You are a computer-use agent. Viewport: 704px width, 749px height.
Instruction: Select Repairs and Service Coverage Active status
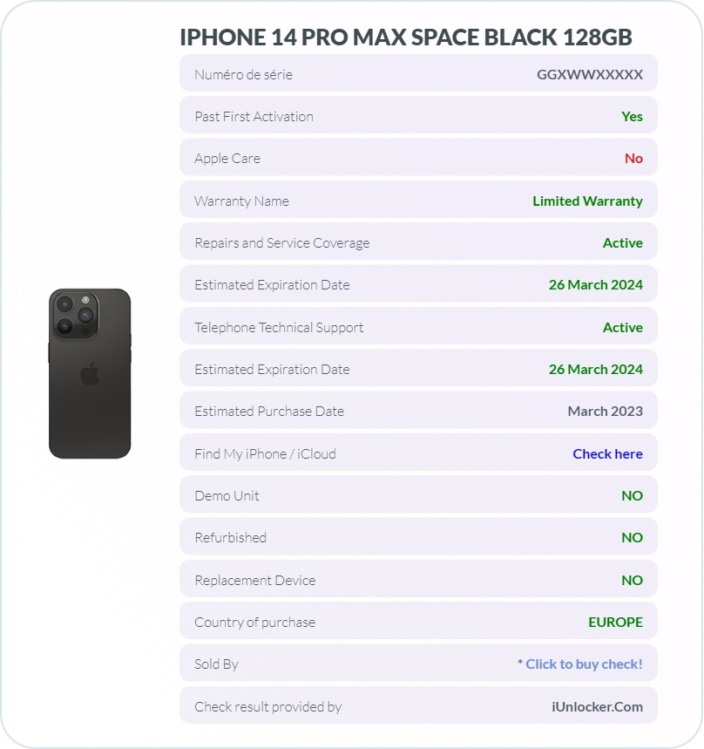(622, 243)
